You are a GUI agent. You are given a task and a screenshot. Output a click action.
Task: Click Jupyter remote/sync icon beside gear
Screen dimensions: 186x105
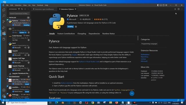click(x=26, y=55)
